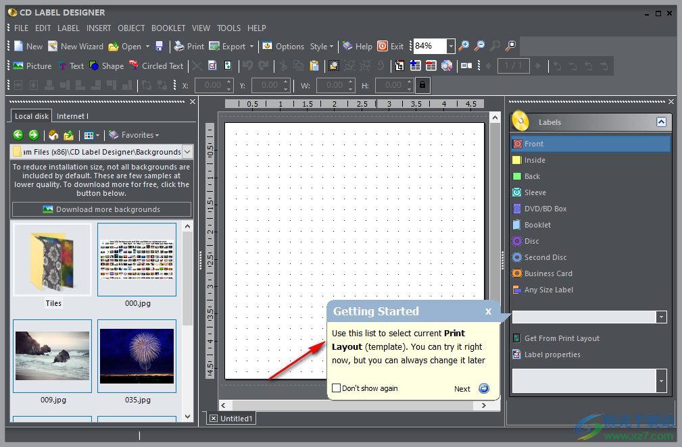
Task: Increase the W width stepper value
Action: [351, 82]
